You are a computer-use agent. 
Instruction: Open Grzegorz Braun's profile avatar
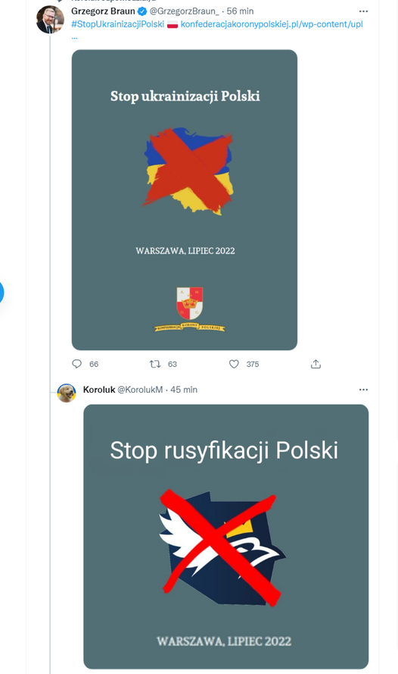(50, 20)
